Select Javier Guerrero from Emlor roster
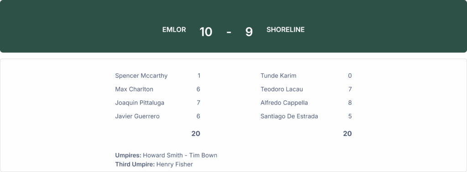 137,116
